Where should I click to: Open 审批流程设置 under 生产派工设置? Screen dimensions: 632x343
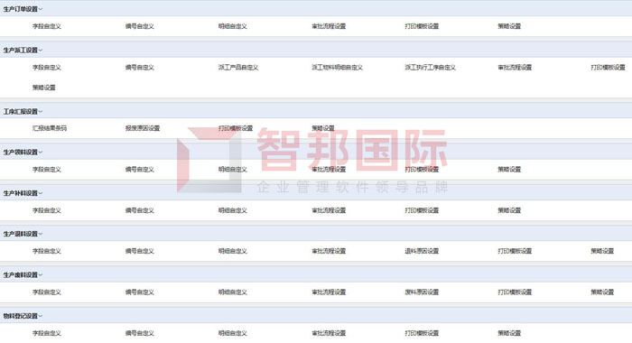point(515,68)
